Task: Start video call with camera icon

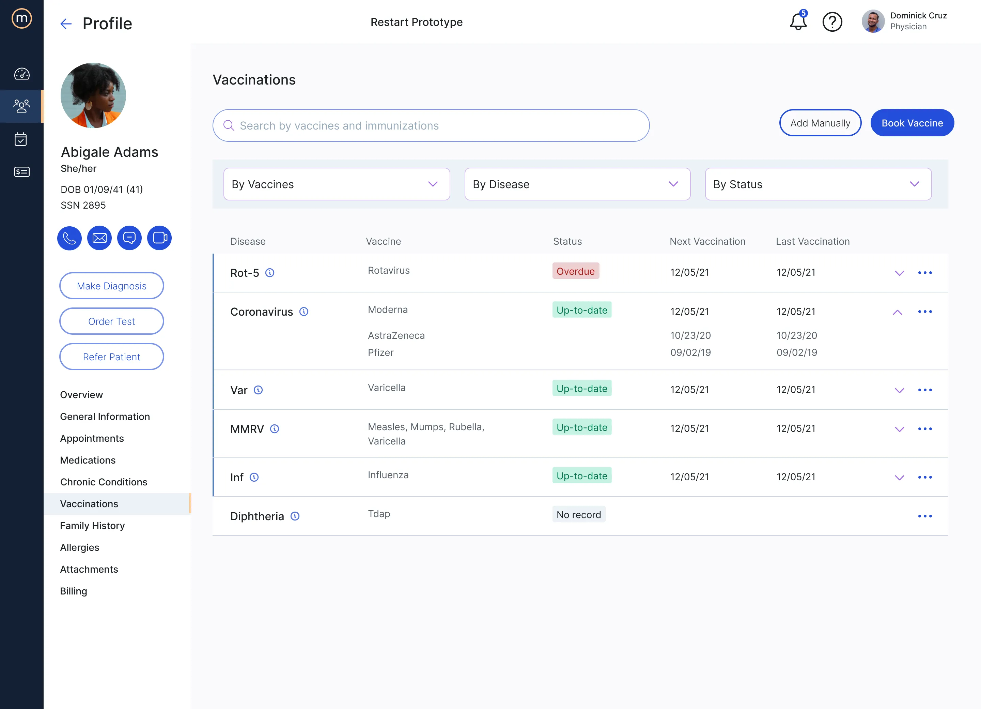Action: click(x=159, y=238)
